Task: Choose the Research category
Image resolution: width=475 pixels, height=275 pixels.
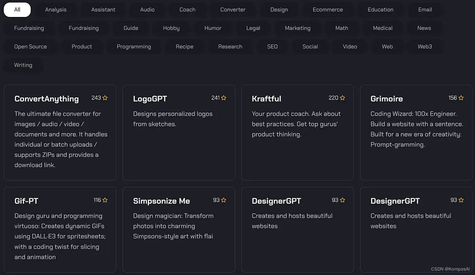Action: coord(230,47)
